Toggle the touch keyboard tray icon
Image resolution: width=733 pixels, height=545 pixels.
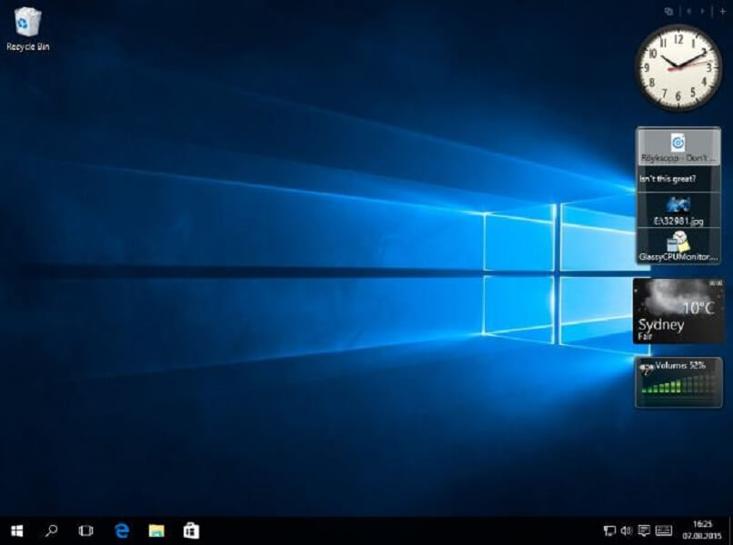[x=663, y=530]
